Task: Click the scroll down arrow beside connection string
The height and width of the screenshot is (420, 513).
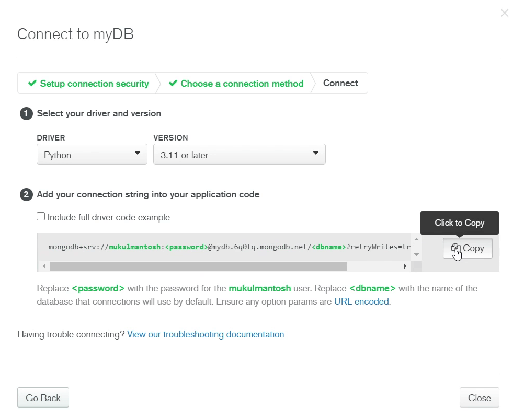Action: pyautogui.click(x=416, y=254)
